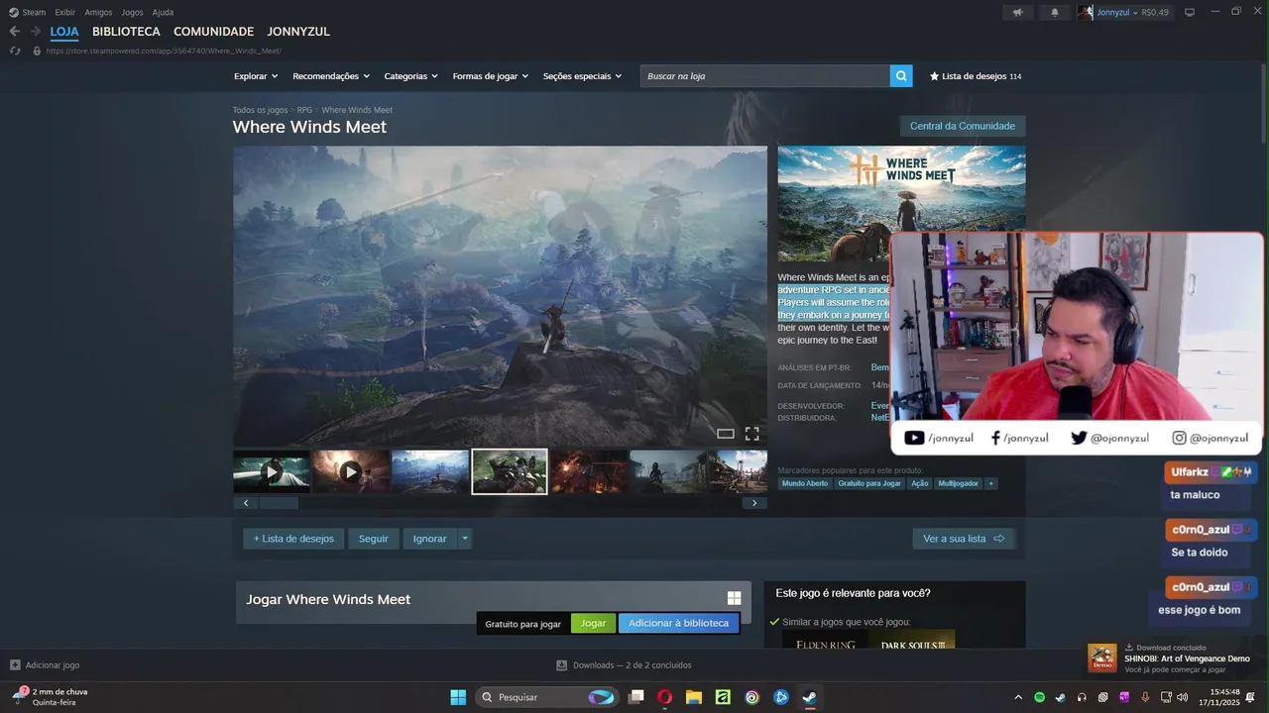1269x713 pixels.
Task: Switch to the BIBLIOTECA tab
Action: tap(126, 32)
